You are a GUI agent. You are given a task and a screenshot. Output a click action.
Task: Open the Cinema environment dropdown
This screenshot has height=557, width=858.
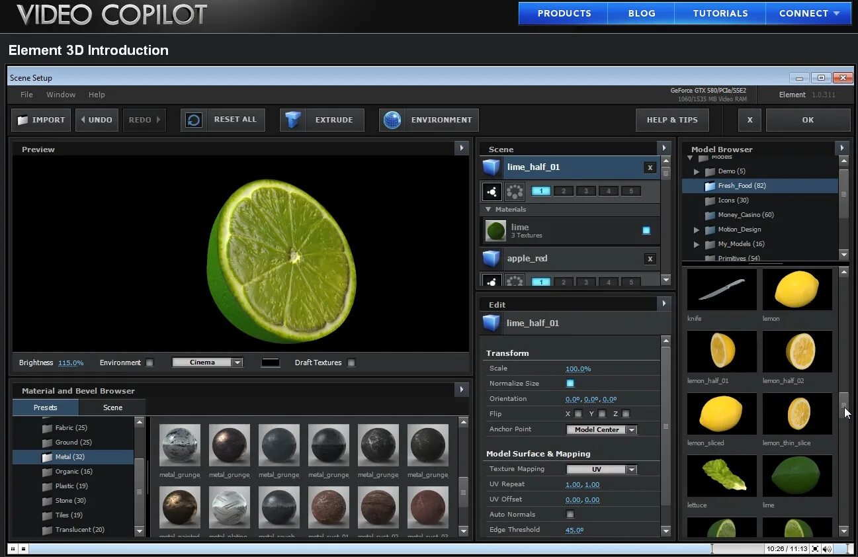(x=207, y=363)
